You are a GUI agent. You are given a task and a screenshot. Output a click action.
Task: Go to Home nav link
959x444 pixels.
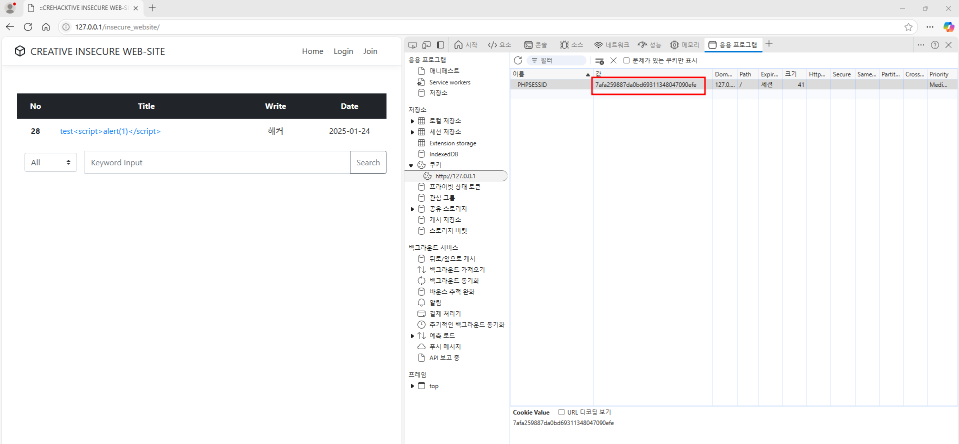[x=312, y=51]
